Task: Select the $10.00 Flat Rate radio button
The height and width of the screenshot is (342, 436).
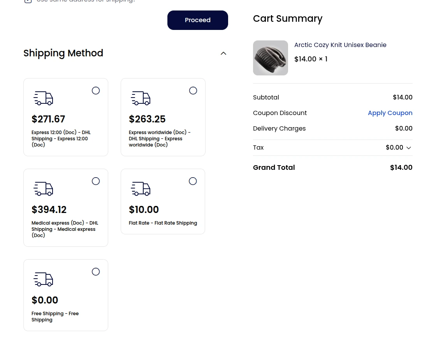Action: coord(193,181)
